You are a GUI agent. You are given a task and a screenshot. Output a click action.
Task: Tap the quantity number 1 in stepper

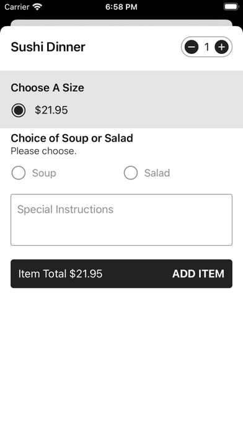tap(206, 47)
